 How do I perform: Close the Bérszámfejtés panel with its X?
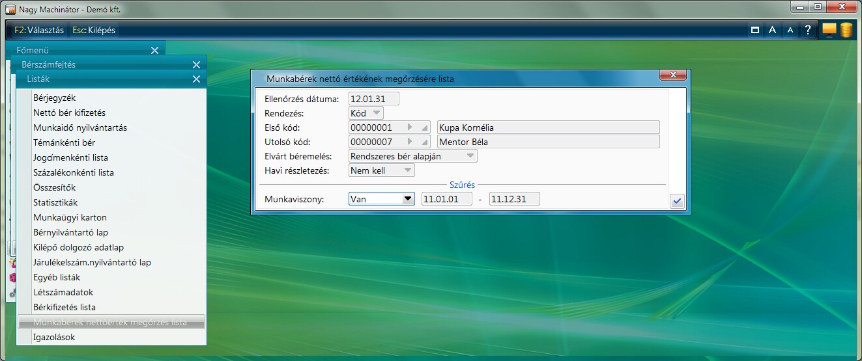click(196, 64)
